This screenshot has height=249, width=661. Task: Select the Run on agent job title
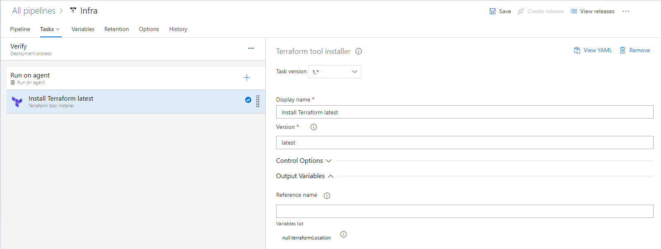(30, 75)
